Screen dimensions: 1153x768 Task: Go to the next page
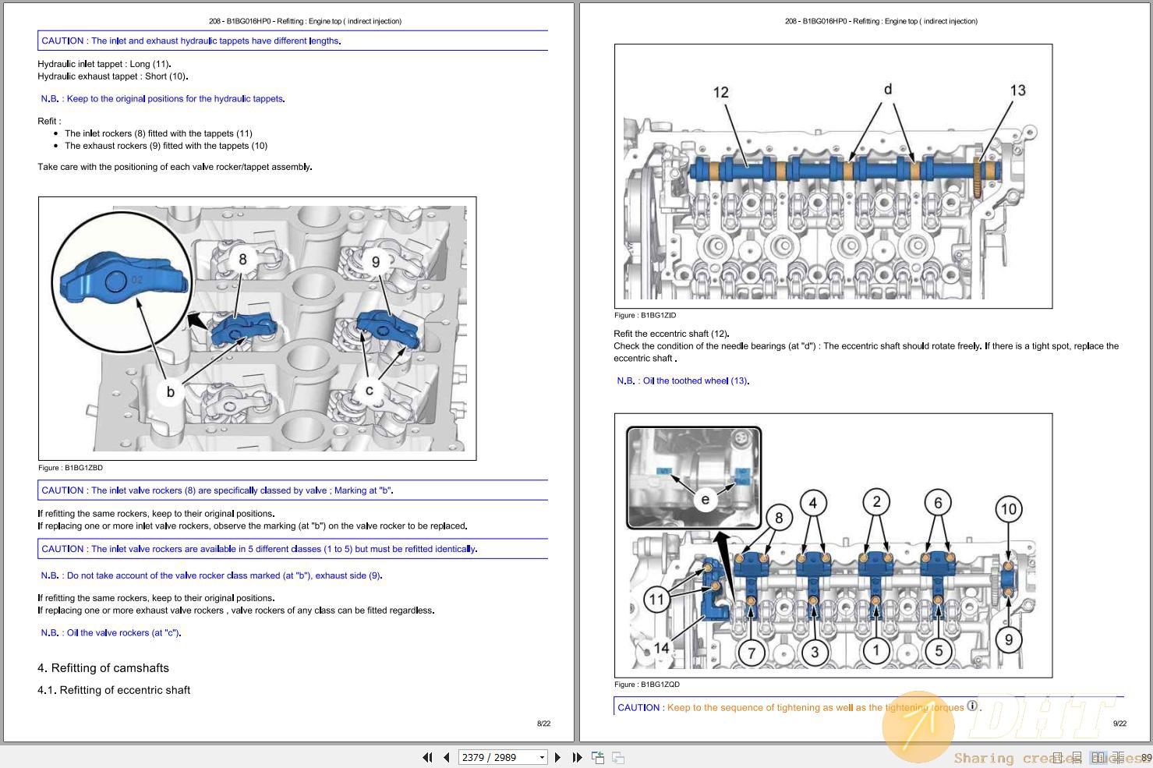coord(557,757)
